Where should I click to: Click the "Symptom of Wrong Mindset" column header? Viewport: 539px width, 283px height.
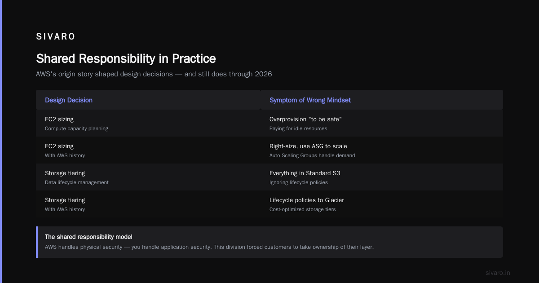coord(310,100)
